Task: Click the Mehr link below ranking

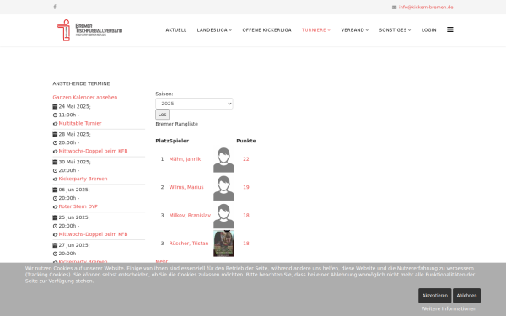Action: coord(162,261)
